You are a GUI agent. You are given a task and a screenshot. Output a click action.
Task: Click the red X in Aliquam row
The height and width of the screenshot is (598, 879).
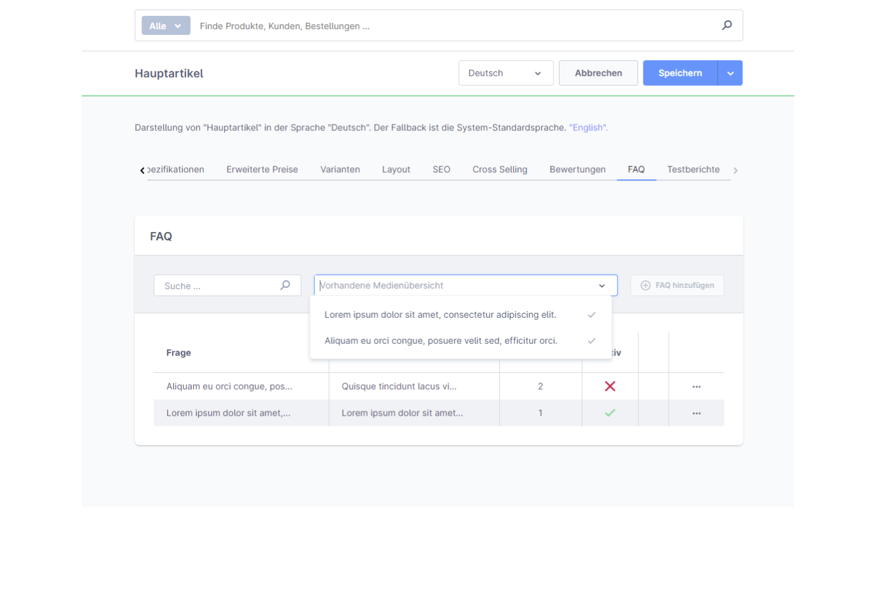610,386
